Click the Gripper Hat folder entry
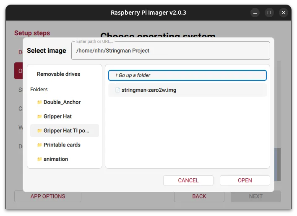Screen dimensions: 297x216 click(x=65, y=116)
